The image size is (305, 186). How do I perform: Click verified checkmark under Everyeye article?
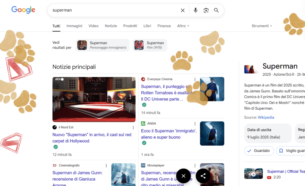click(x=144, y=105)
